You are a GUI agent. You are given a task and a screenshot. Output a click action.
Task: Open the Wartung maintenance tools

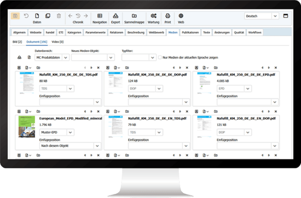click(154, 19)
